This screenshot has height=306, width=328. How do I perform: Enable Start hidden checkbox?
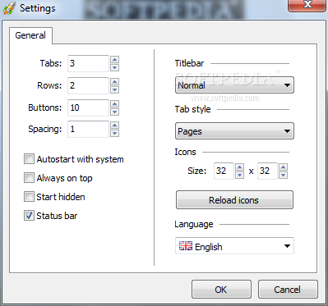point(29,197)
